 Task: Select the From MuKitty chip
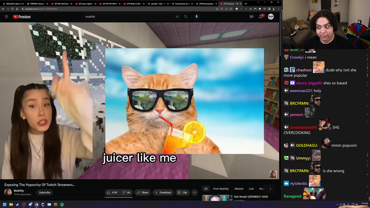point(221,189)
